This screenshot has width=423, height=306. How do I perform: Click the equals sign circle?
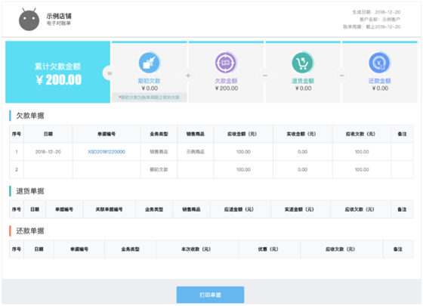pyautogui.click(x=110, y=73)
